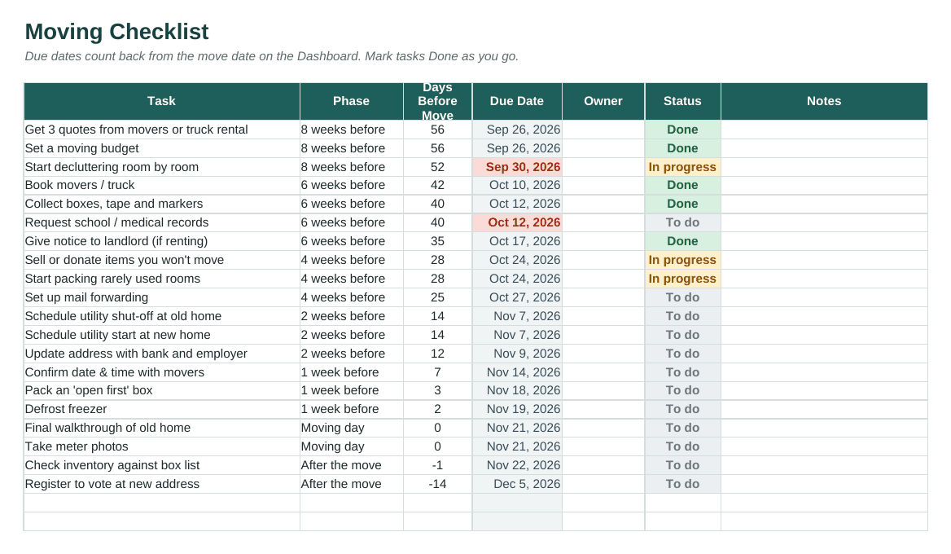Select the 'Take meter photos' task
Image resolution: width=951 pixels, height=554 pixels.
[x=161, y=447]
